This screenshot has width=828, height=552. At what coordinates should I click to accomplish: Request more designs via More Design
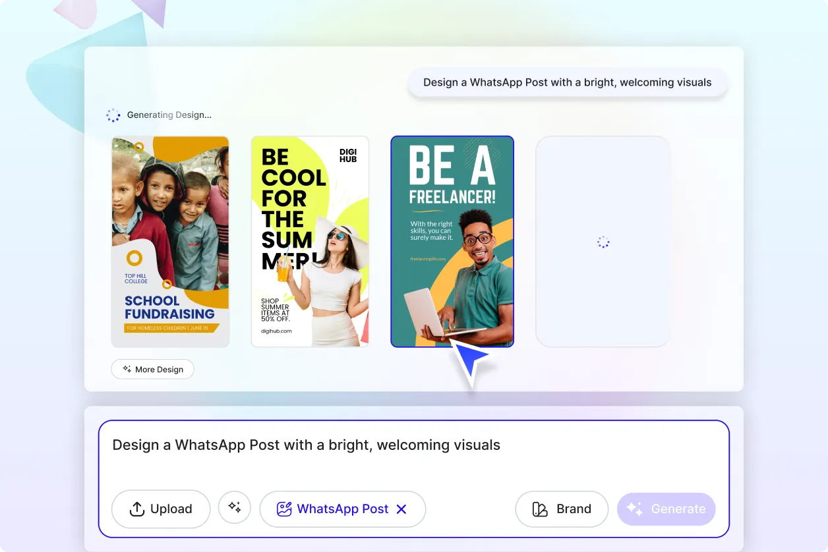pyautogui.click(x=152, y=370)
